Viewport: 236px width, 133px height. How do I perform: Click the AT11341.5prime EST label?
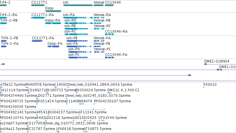point(92,113)
